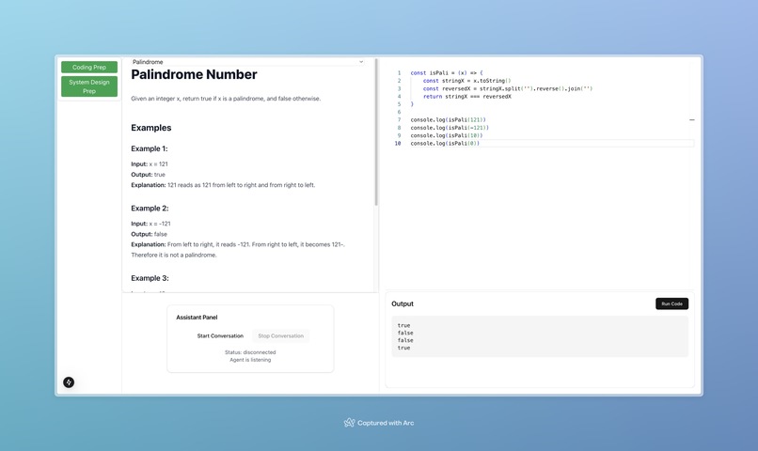Click code line 1 const isPali declaration

[447, 73]
